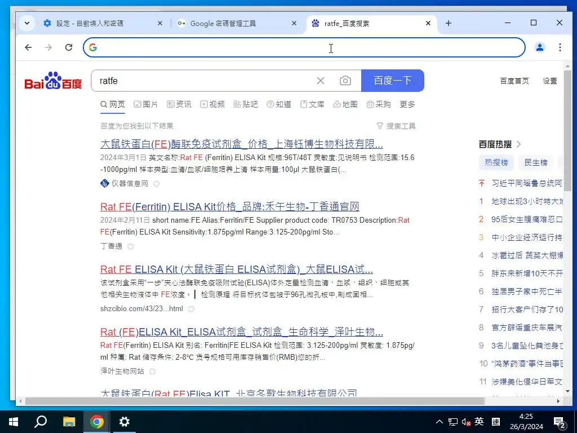Select the 网页 search category
The width and height of the screenshot is (577, 433).
click(x=113, y=104)
